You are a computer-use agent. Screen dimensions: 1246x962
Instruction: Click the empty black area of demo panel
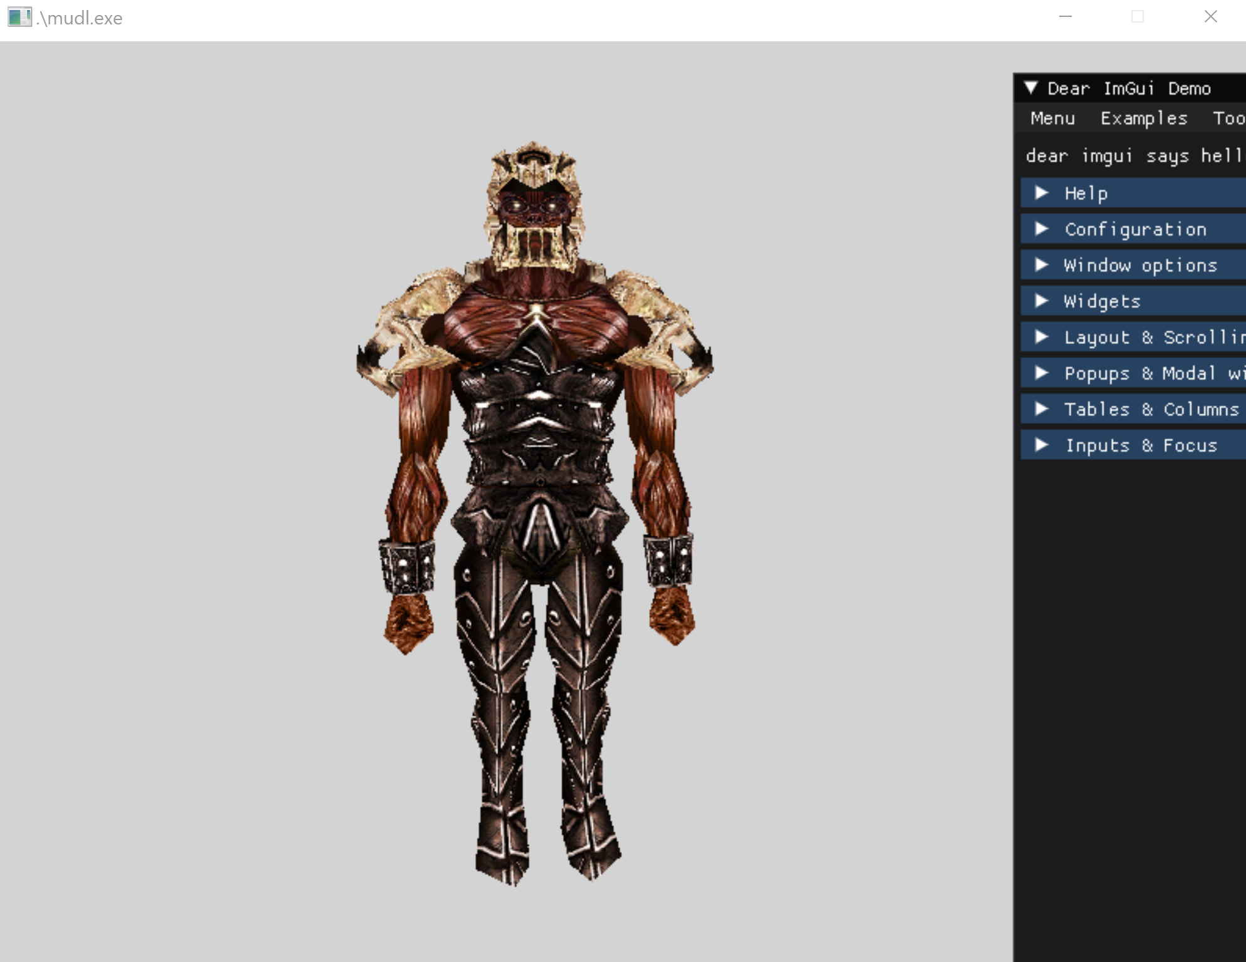pyautogui.click(x=1128, y=689)
